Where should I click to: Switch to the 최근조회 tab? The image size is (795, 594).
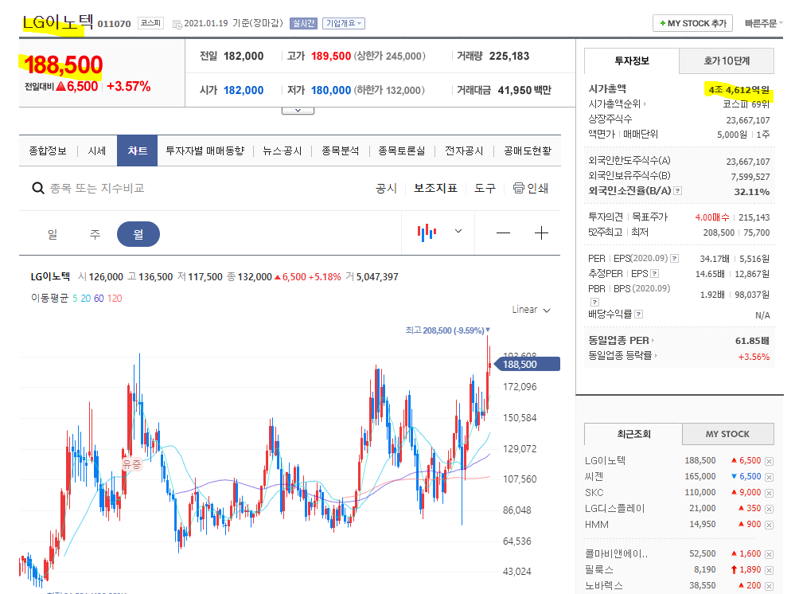[633, 434]
